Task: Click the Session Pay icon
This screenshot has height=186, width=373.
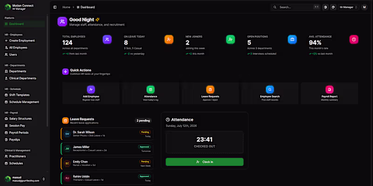Action: 6,126
